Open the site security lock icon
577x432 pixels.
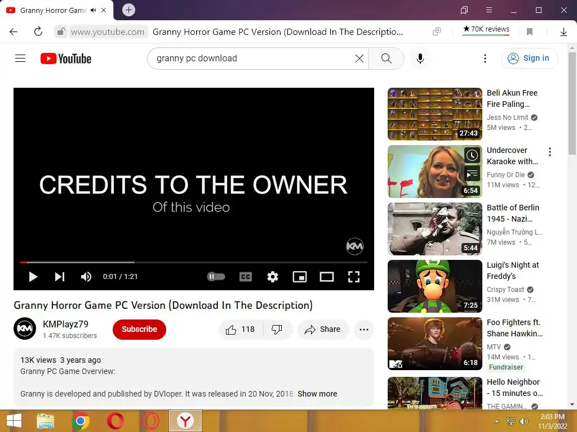coord(61,32)
